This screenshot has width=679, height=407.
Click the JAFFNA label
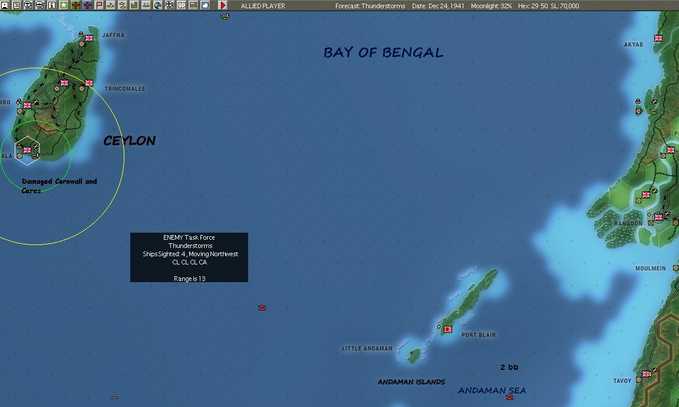tap(113, 35)
